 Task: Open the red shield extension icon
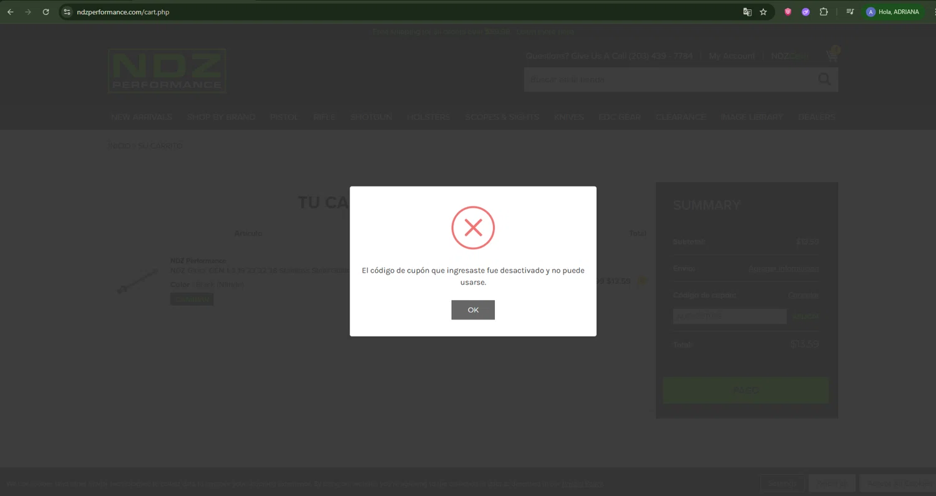tap(788, 12)
